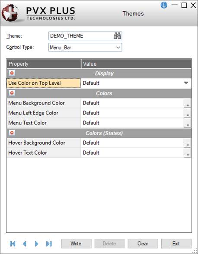Jump to last record navigation arrow

[x=49, y=244]
